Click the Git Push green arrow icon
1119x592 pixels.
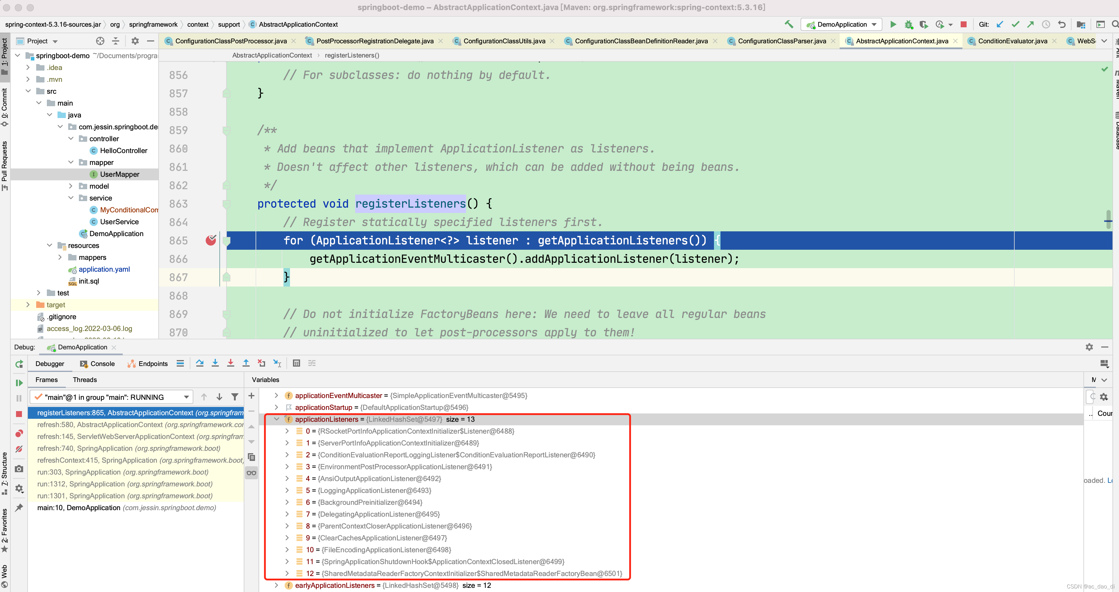click(1030, 24)
